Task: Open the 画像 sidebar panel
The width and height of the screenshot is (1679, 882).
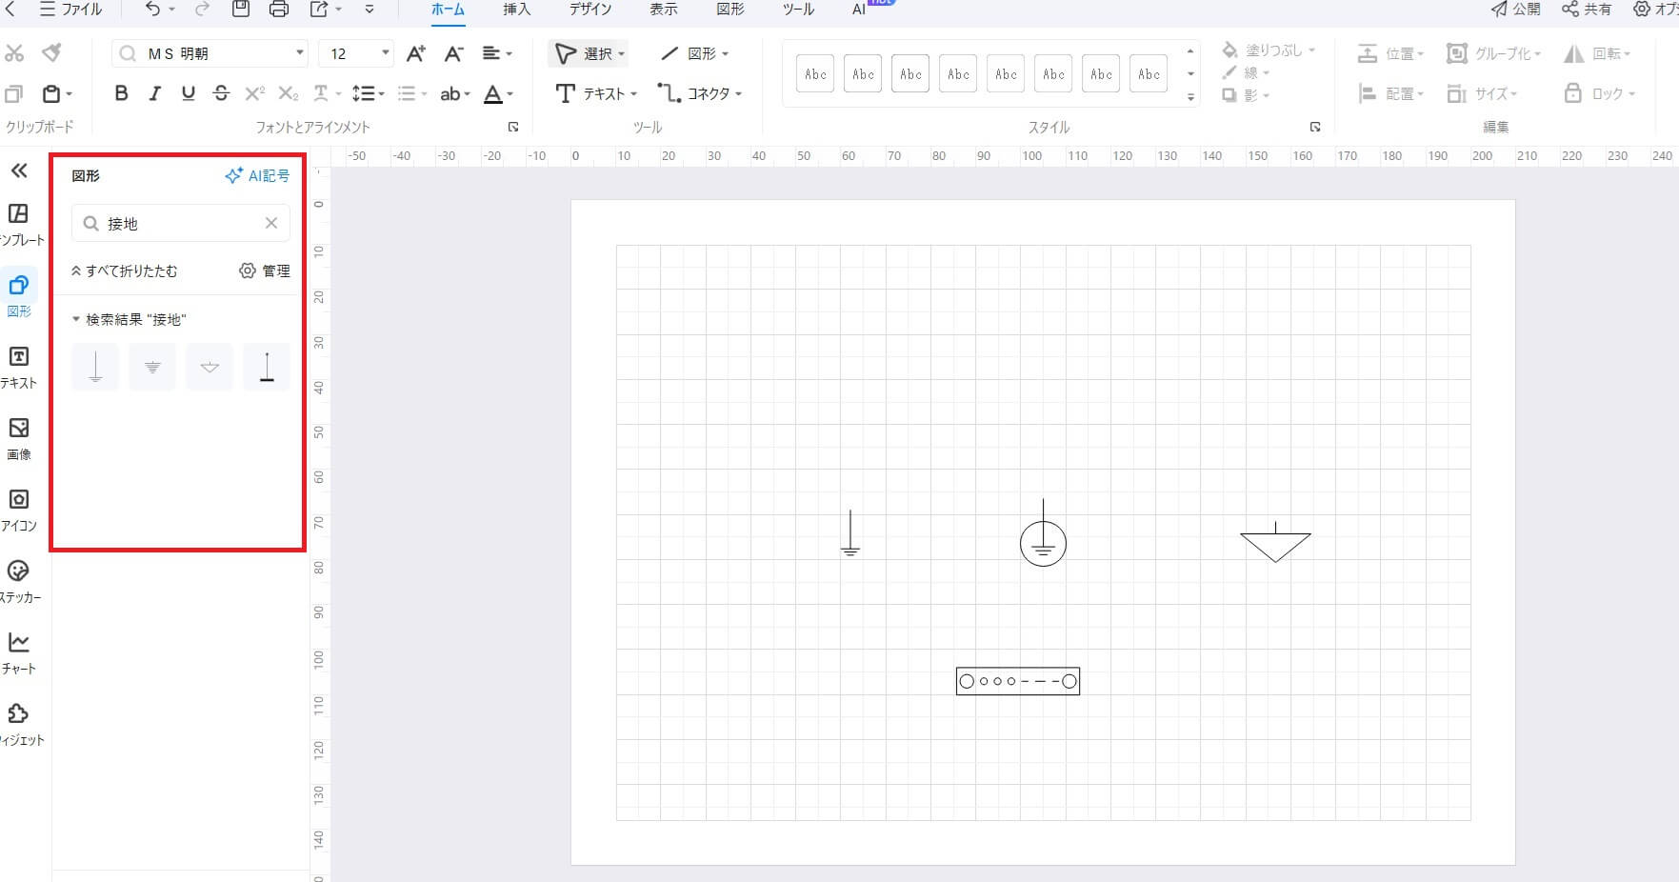Action: tap(19, 439)
